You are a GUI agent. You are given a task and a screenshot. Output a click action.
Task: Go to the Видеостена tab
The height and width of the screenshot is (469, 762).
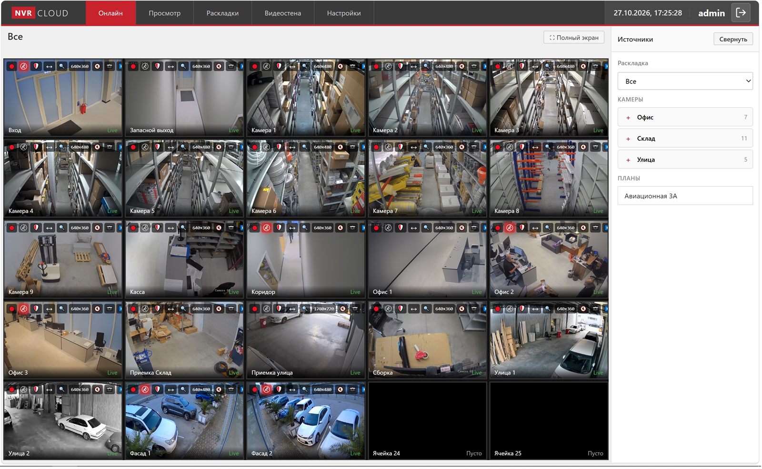pos(282,13)
